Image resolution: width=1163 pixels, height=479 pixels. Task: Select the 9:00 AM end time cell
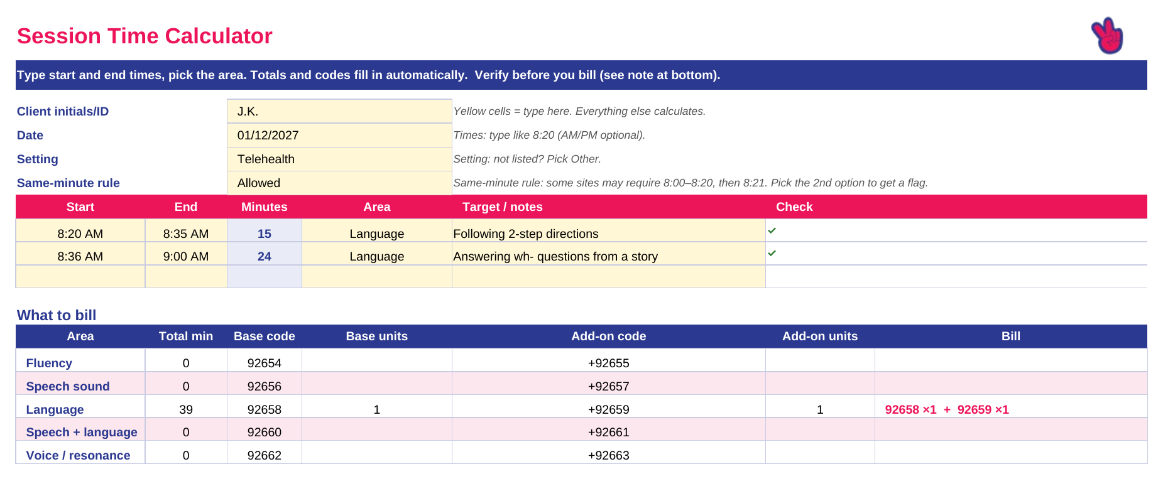click(186, 254)
